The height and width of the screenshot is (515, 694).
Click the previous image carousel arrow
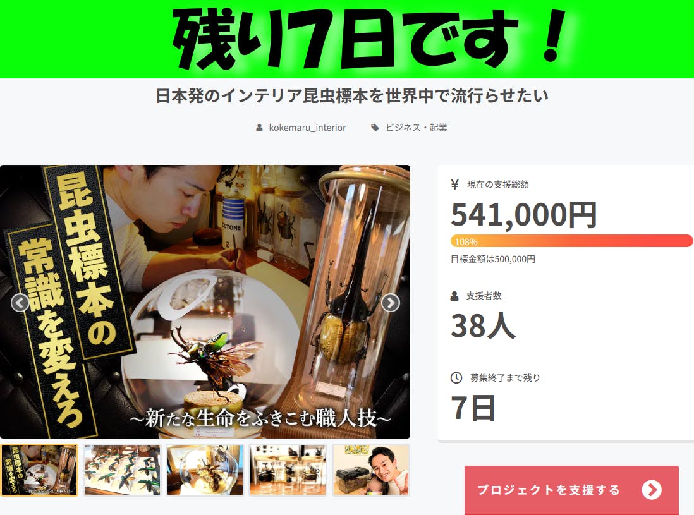pyautogui.click(x=20, y=303)
